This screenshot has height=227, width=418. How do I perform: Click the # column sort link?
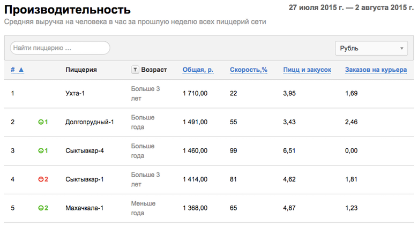(x=12, y=70)
